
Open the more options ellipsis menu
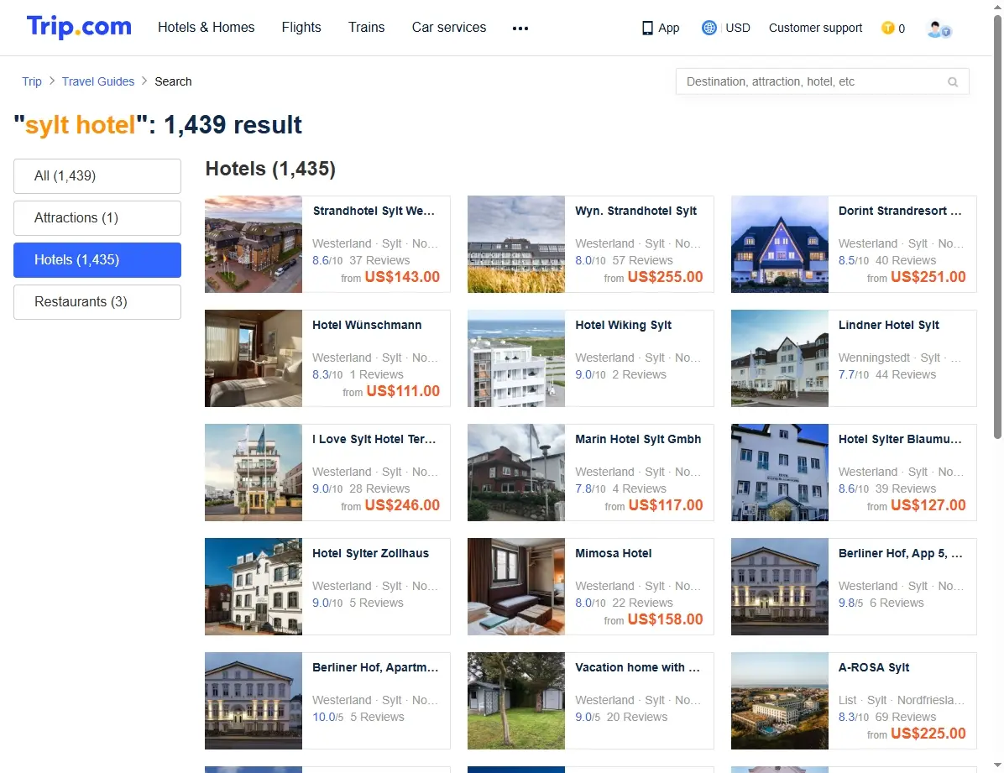tap(520, 29)
